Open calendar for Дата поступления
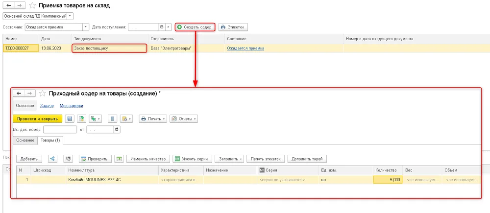This screenshot has width=490, height=213. pyautogui.click(x=162, y=27)
